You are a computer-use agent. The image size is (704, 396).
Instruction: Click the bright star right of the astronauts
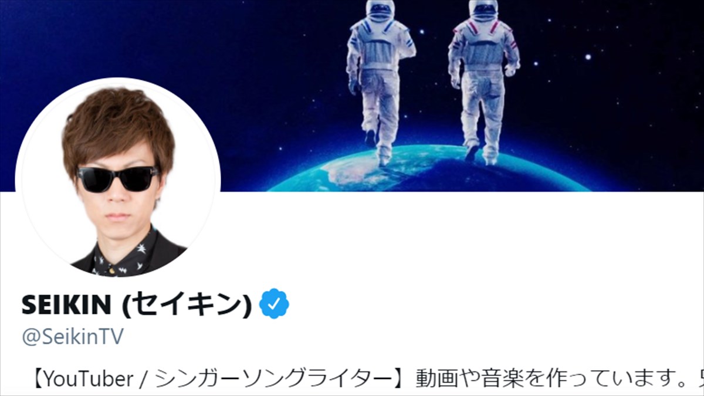[x=588, y=57]
